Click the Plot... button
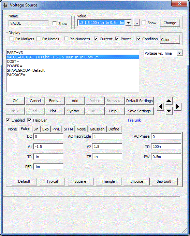190x236 pixels. coord(55,111)
